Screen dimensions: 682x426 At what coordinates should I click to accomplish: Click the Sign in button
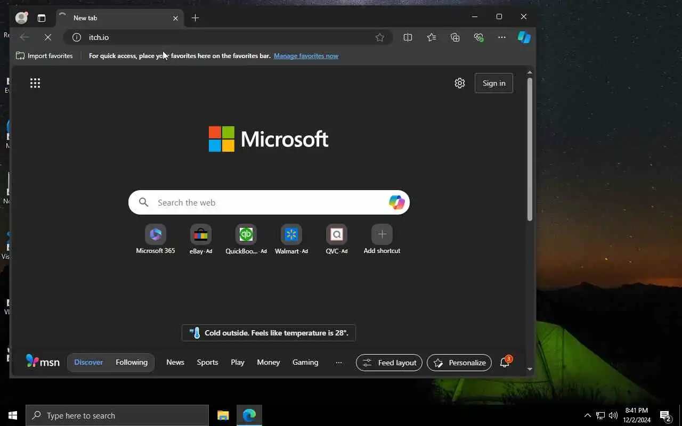494,83
